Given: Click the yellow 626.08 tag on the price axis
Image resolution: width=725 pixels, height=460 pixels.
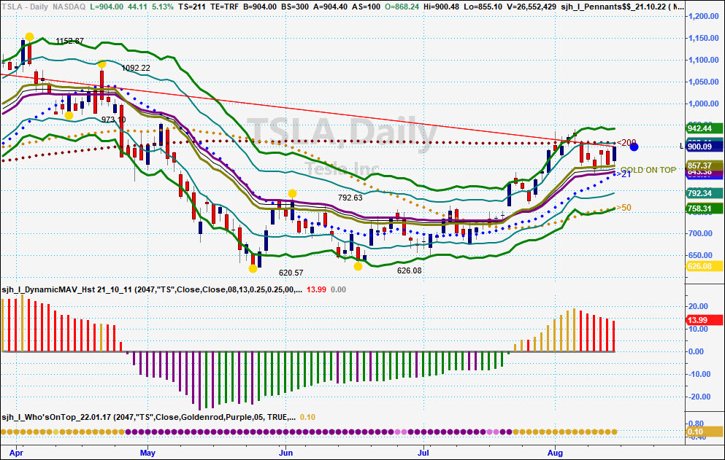Looking at the screenshot, I should (705, 266).
